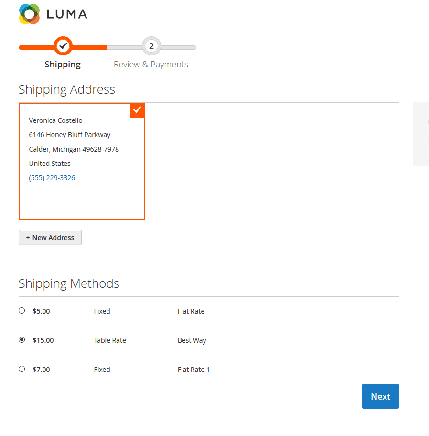Click the orange checkmark badge on address card
Viewport: 429px width, 436px height.
click(x=138, y=110)
